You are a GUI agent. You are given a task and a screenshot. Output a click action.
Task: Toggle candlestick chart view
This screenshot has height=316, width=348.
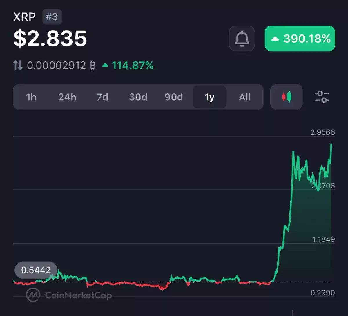pyautogui.click(x=286, y=97)
